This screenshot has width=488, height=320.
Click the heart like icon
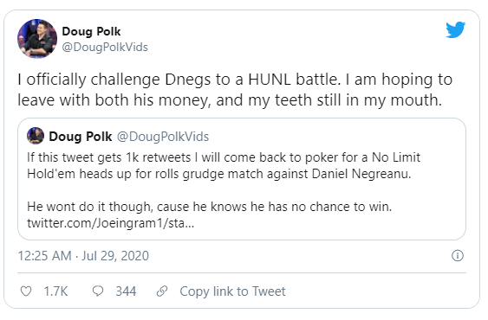pos(26,291)
